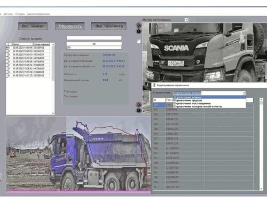Click the 'Обработать' button
Viewport: 267px width, 203px height.
pos(70,26)
